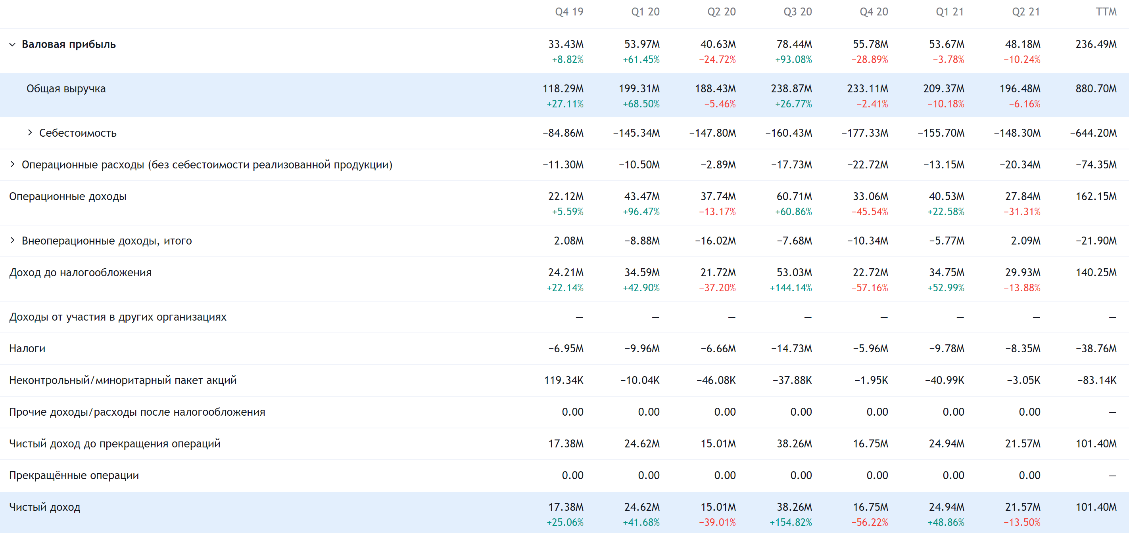This screenshot has width=1129, height=533.
Task: Click gross profit change +93.08%
Action: point(793,59)
